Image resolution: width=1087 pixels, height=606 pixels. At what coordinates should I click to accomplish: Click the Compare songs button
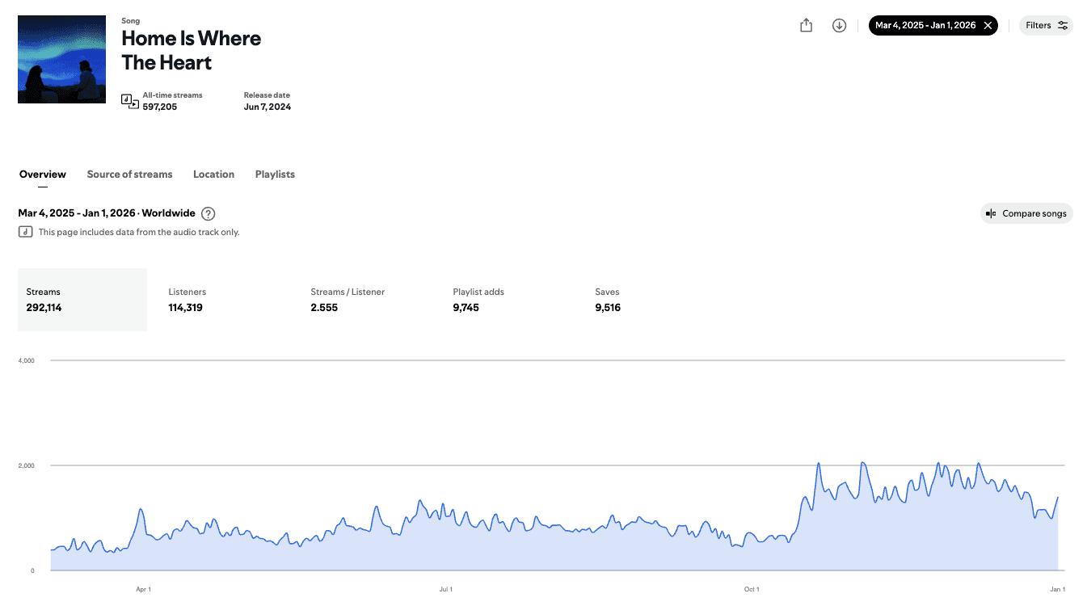[1026, 213]
